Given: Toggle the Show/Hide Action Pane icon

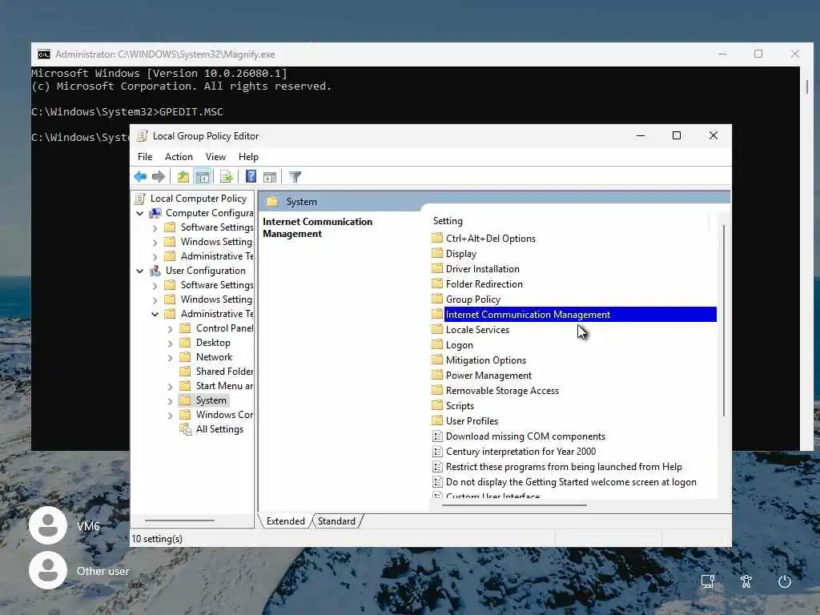Looking at the screenshot, I should pos(270,177).
